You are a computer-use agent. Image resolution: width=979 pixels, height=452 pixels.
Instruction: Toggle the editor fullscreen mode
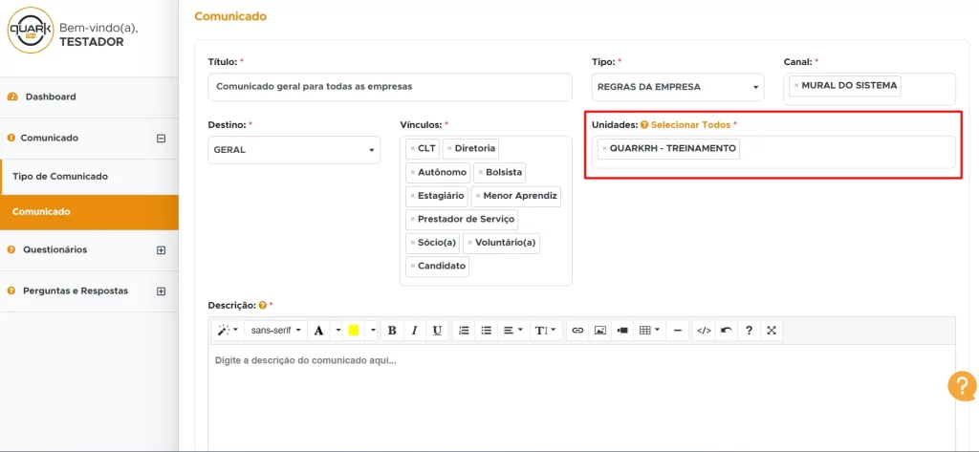tap(772, 331)
